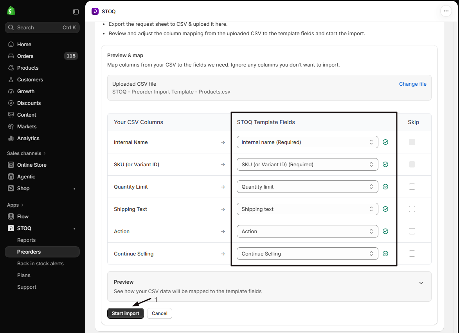
Task: Collapse the sidebar with the panel icon
Action: pyautogui.click(x=76, y=12)
